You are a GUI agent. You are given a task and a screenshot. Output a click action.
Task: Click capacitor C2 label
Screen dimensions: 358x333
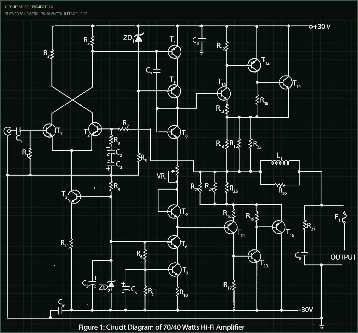(119, 153)
